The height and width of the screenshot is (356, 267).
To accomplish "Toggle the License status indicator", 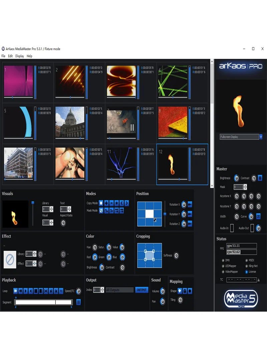I will [246, 272].
